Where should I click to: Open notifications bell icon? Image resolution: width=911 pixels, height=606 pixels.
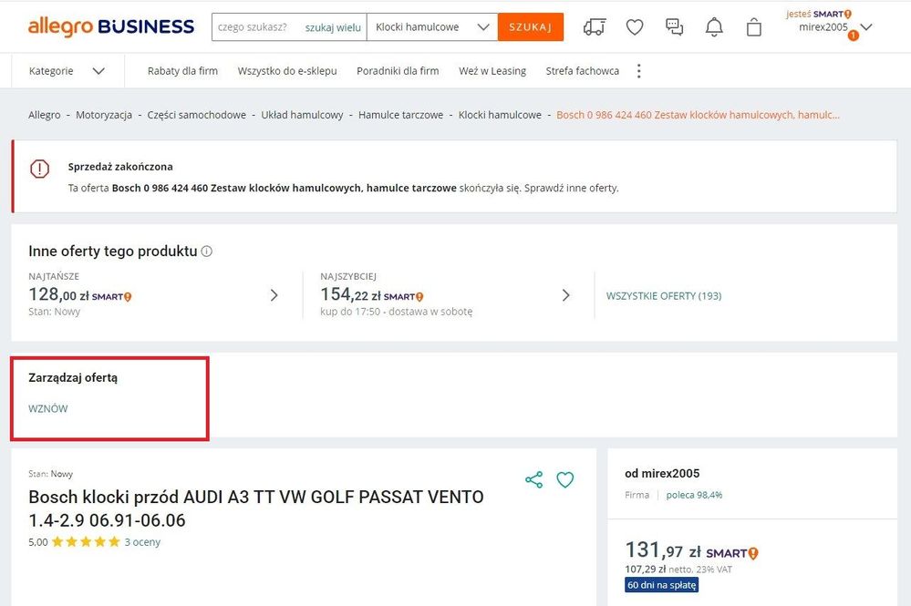(714, 27)
